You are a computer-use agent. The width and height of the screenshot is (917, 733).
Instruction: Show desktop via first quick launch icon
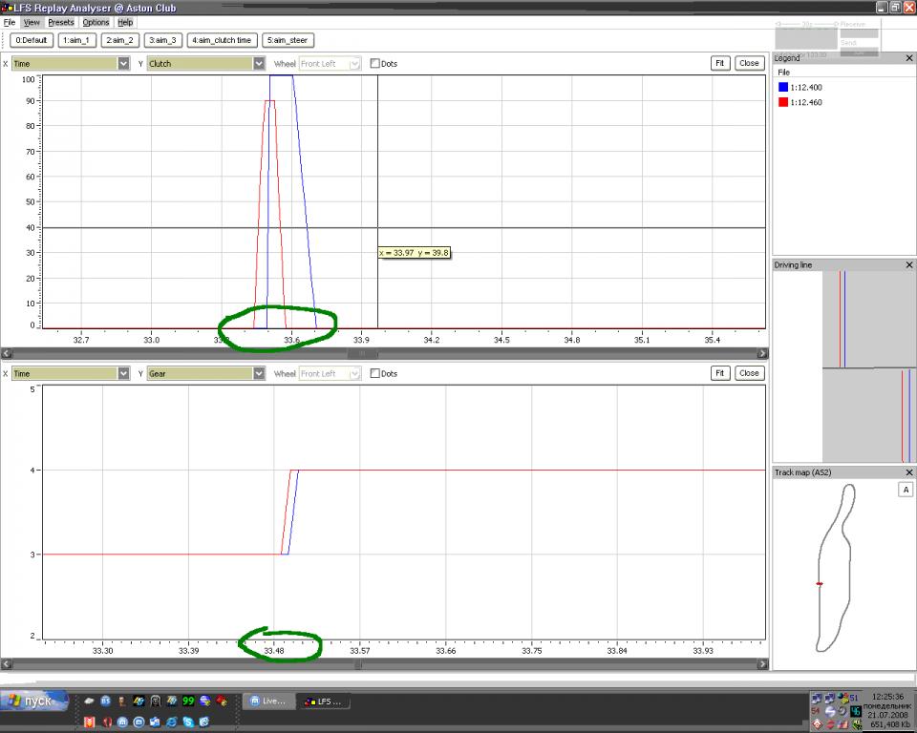[x=89, y=701]
